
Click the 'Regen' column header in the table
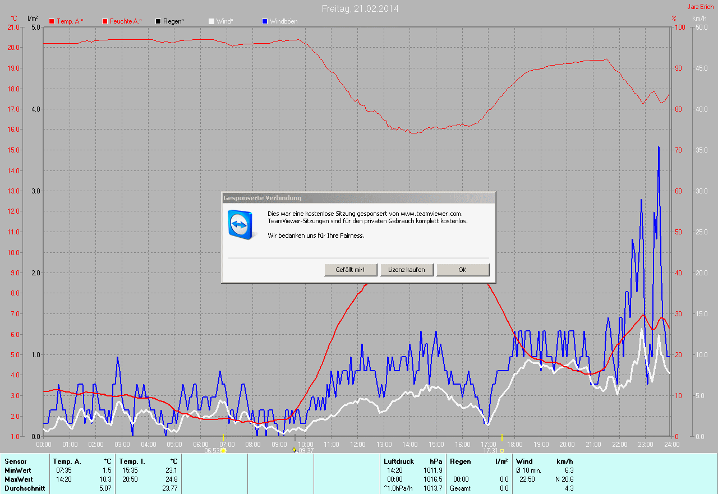tap(460, 461)
